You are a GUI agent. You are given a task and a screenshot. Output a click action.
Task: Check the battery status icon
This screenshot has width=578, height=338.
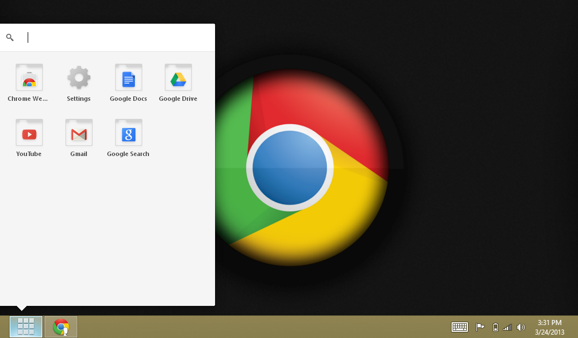pos(496,327)
